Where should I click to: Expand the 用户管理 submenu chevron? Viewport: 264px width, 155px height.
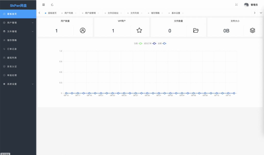tap(33, 23)
